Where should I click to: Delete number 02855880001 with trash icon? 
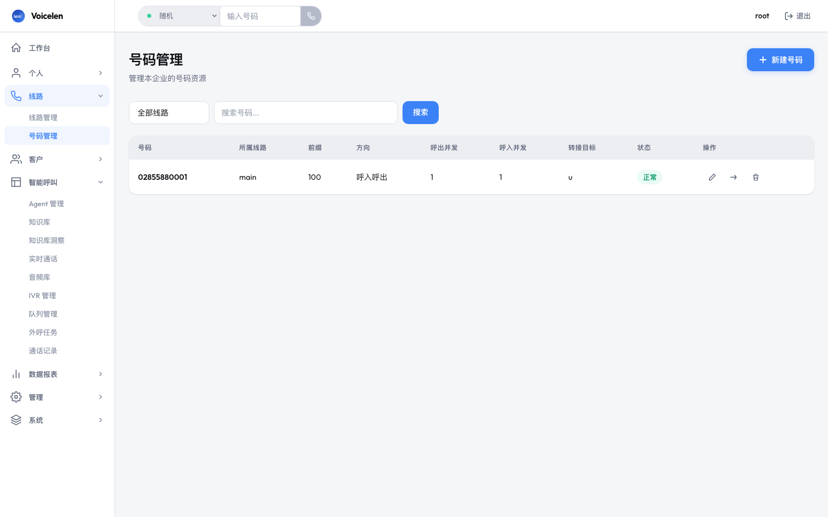click(x=756, y=177)
